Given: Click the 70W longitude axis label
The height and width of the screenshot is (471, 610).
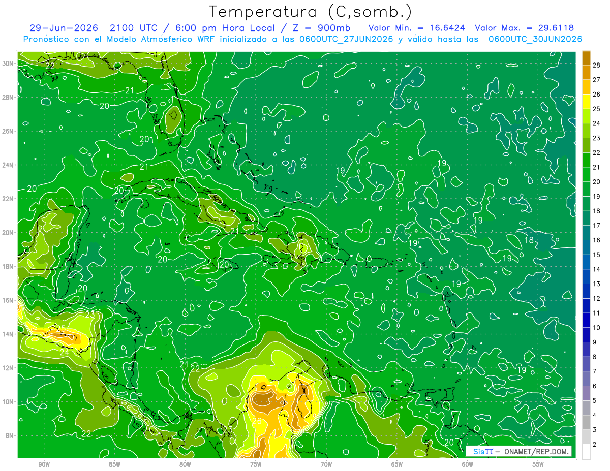Looking at the screenshot, I should [x=326, y=465].
